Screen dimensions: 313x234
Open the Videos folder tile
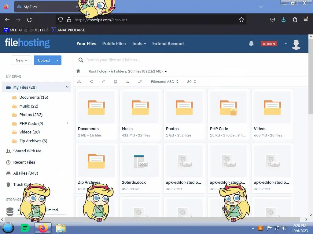point(272,115)
